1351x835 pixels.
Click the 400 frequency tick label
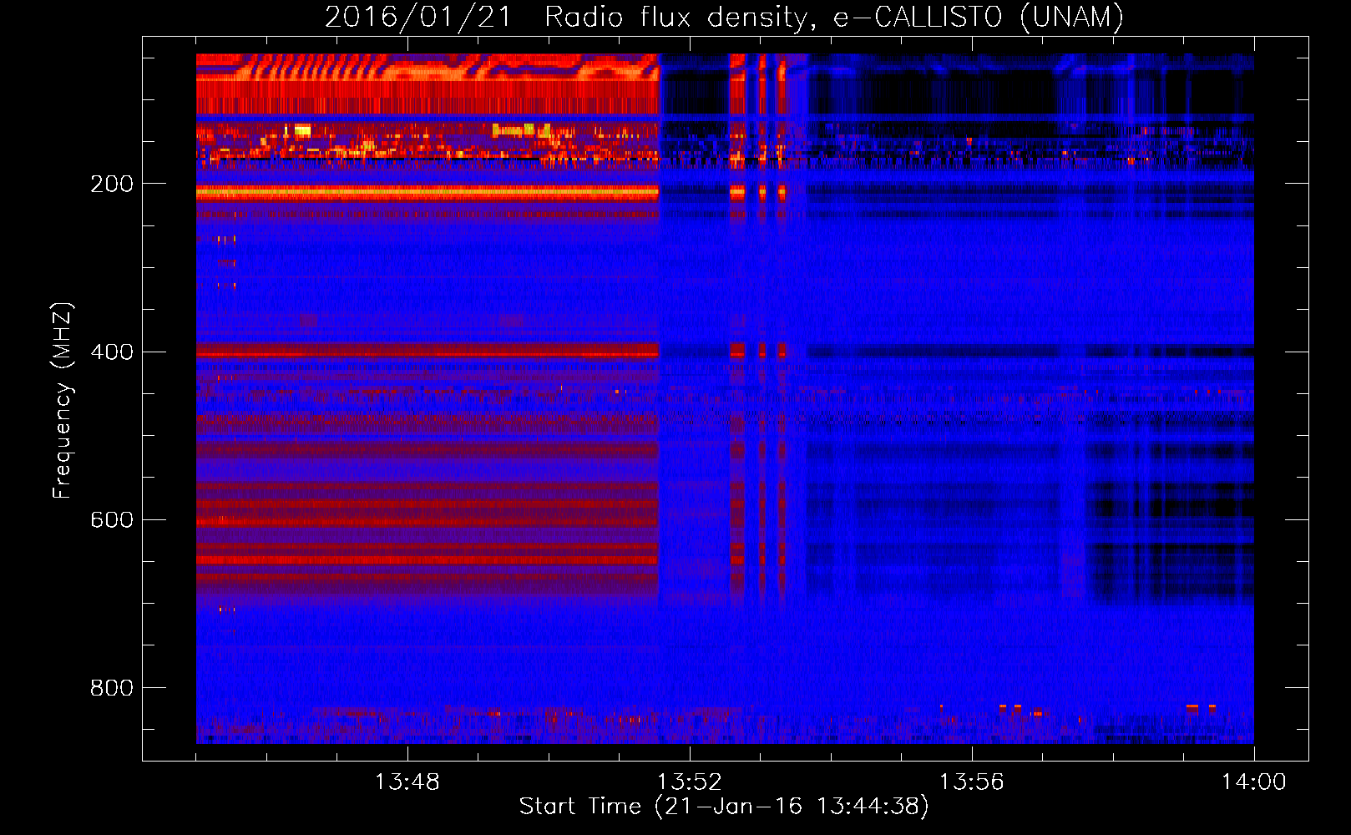(x=112, y=352)
